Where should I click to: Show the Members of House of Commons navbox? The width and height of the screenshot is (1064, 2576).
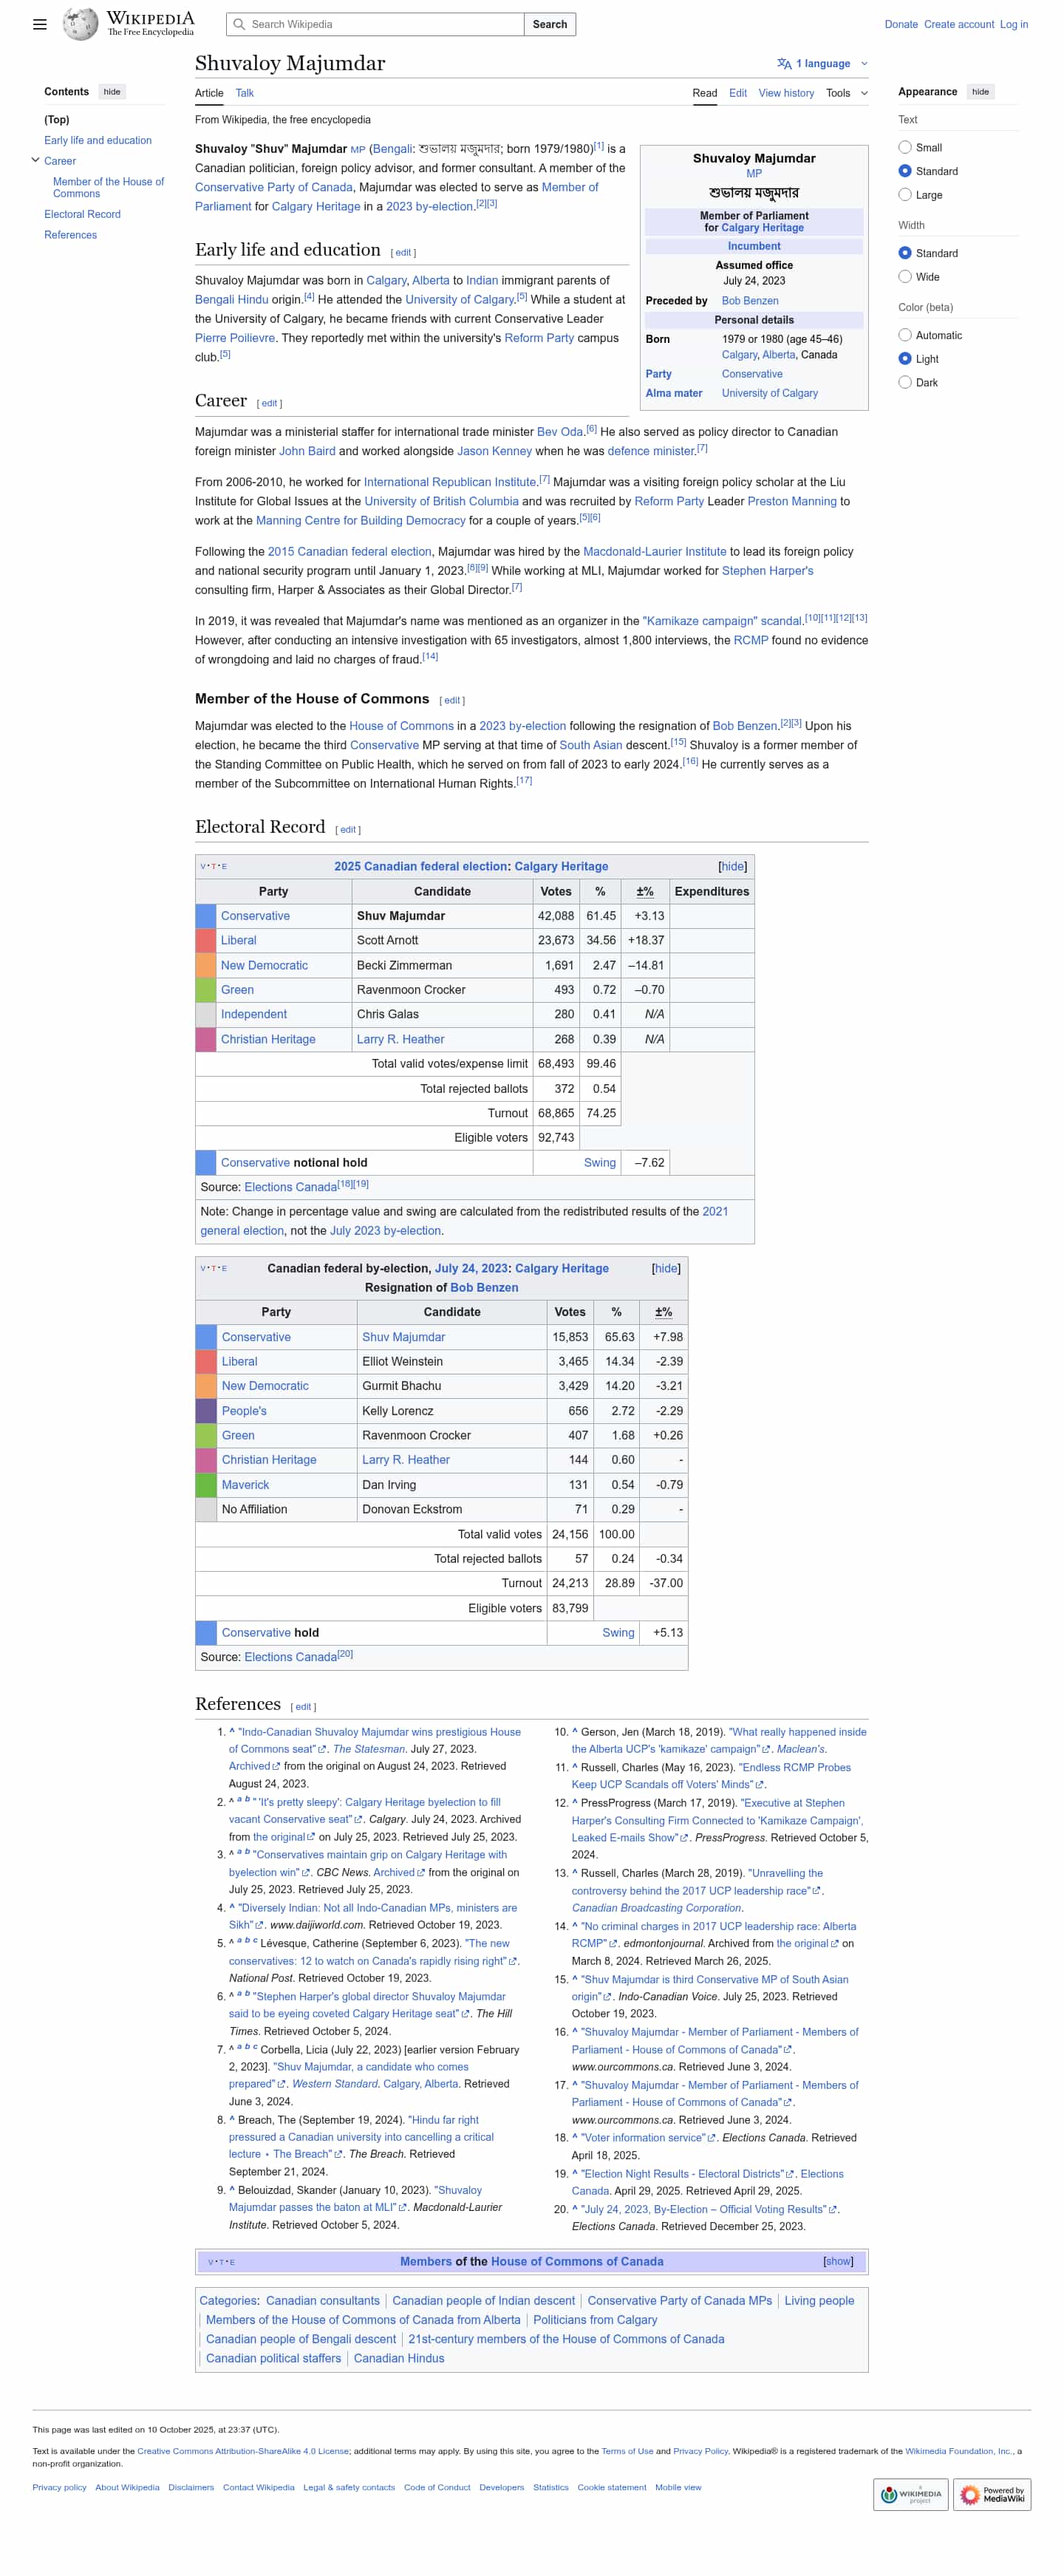click(838, 2261)
